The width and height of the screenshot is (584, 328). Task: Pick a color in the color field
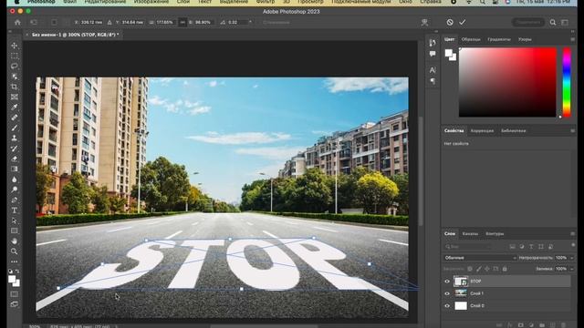coord(507,83)
